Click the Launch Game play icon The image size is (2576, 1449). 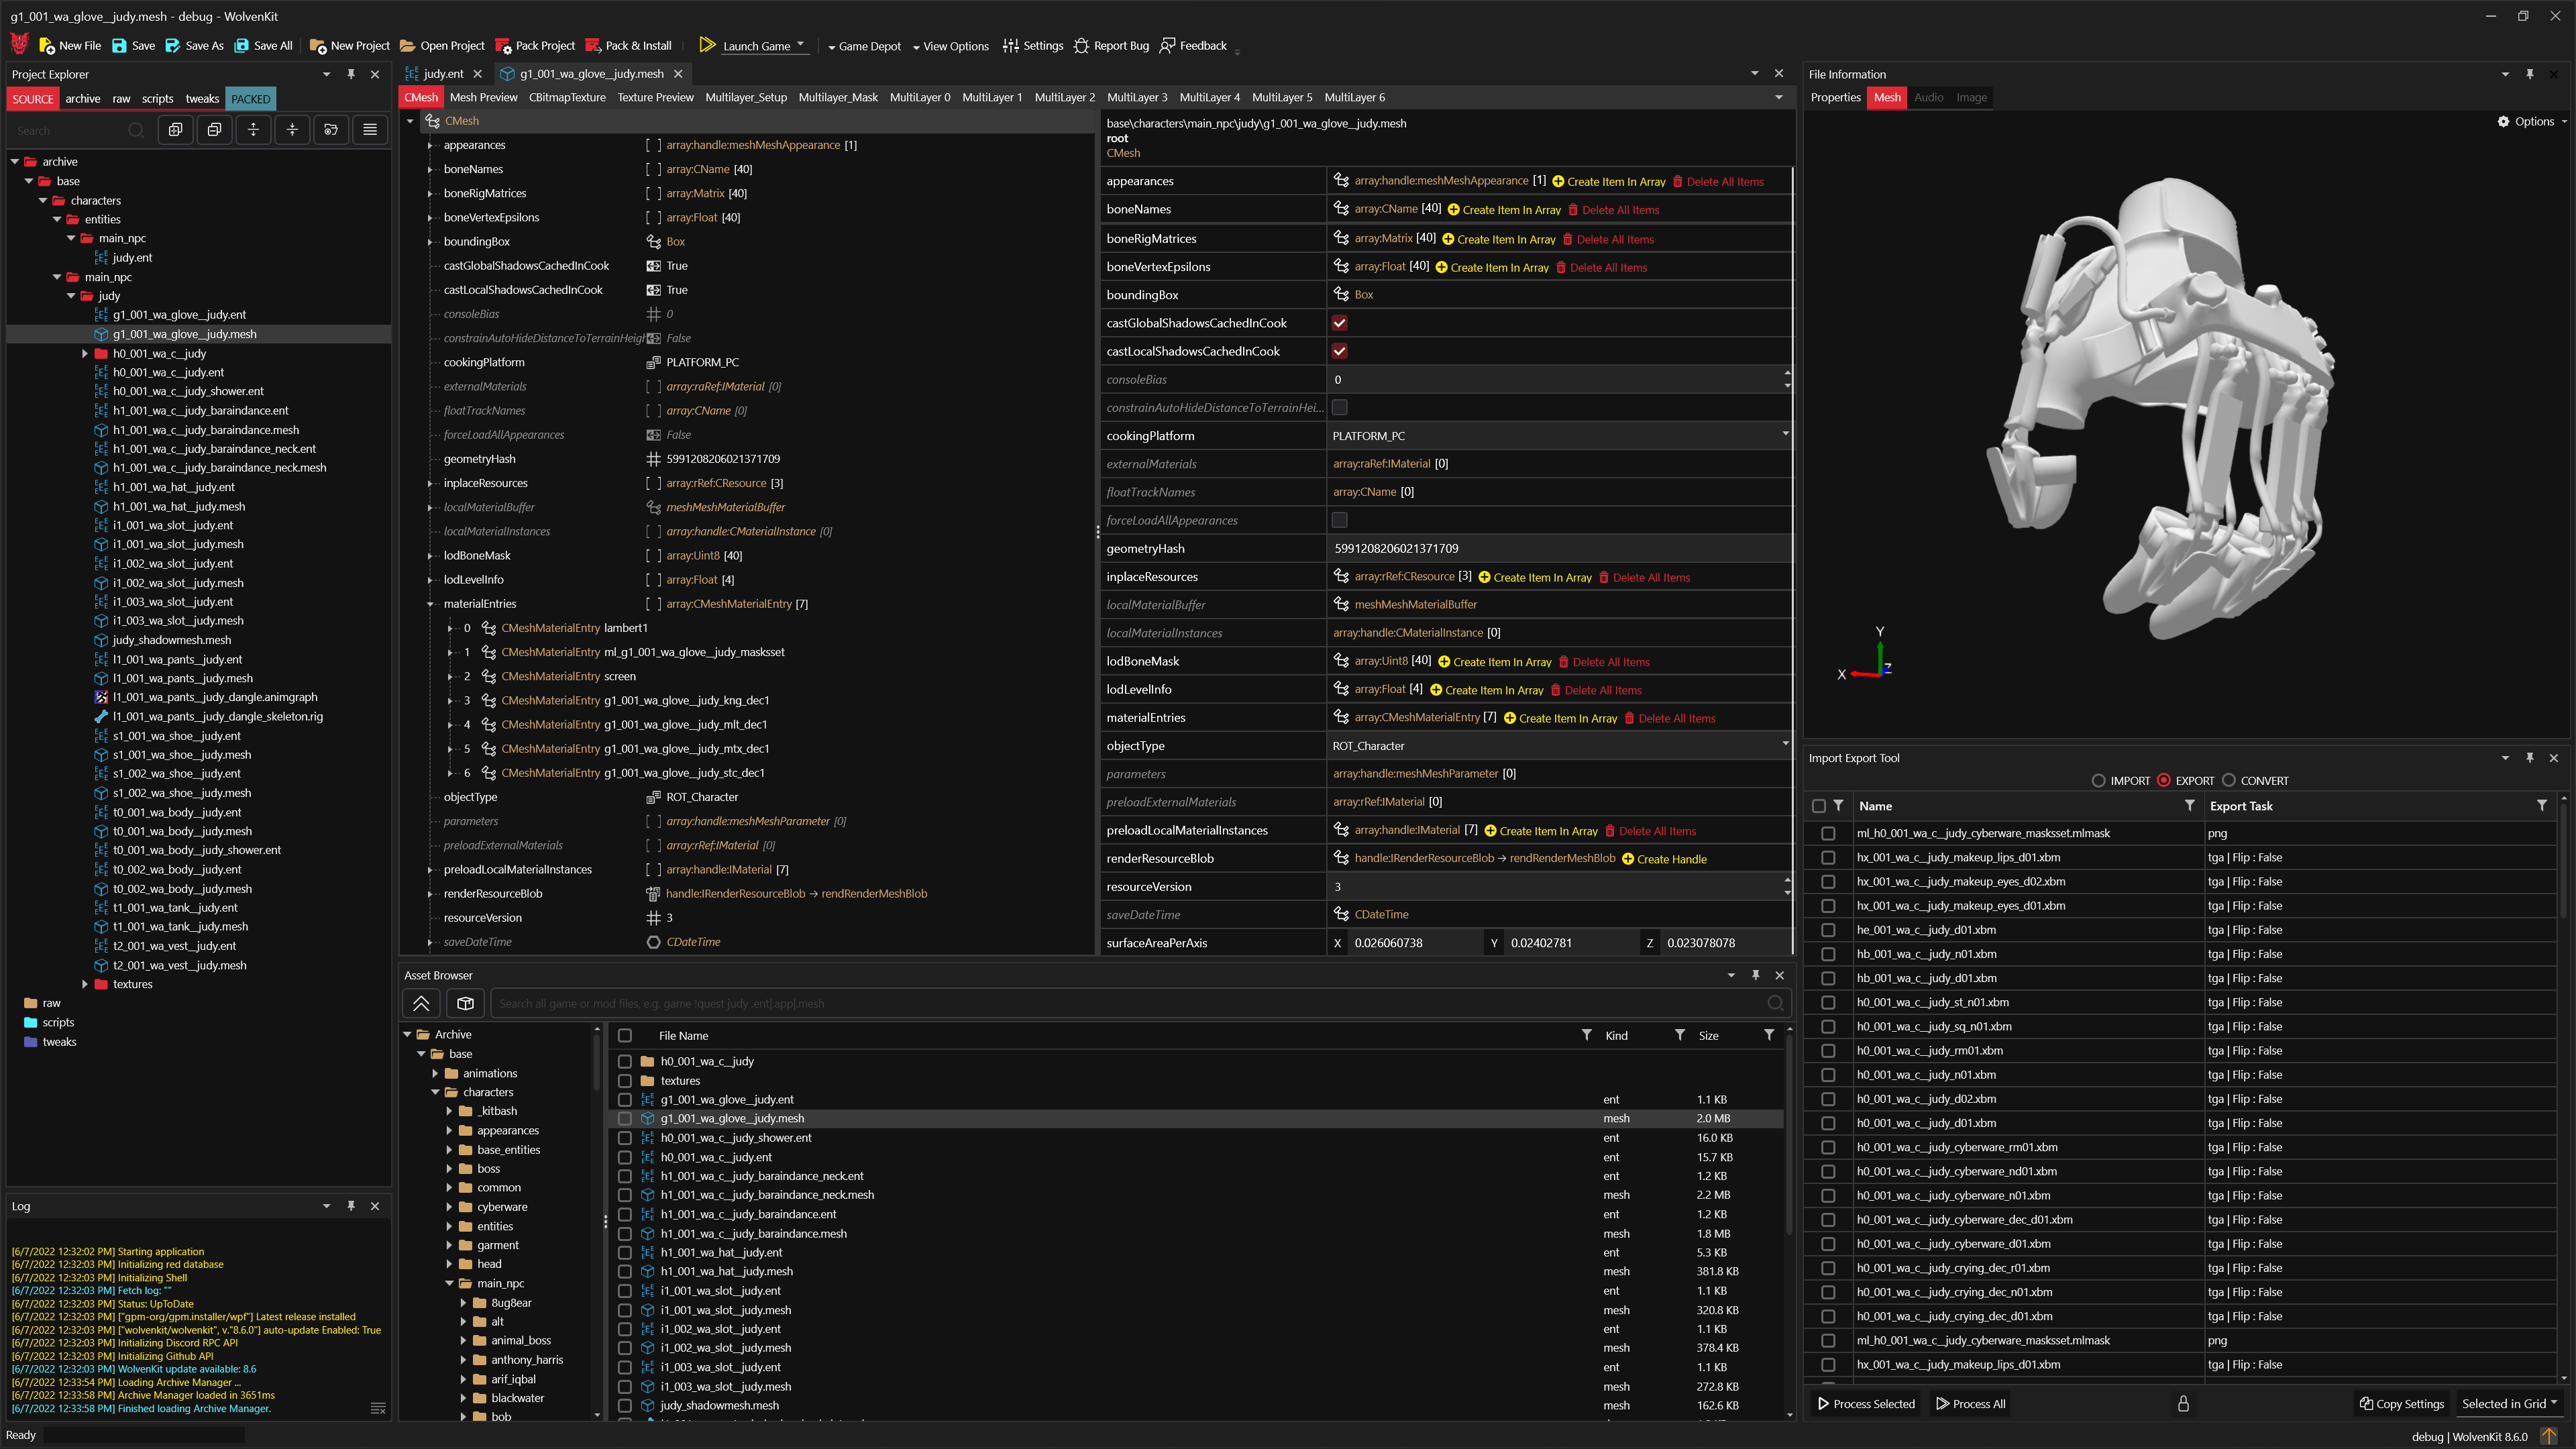click(707, 45)
